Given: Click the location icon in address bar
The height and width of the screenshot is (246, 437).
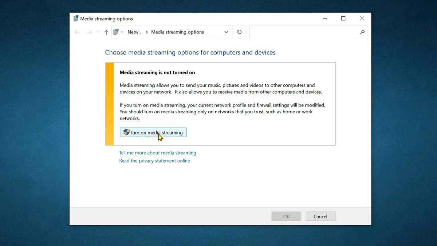Looking at the screenshot, I should pos(116,32).
